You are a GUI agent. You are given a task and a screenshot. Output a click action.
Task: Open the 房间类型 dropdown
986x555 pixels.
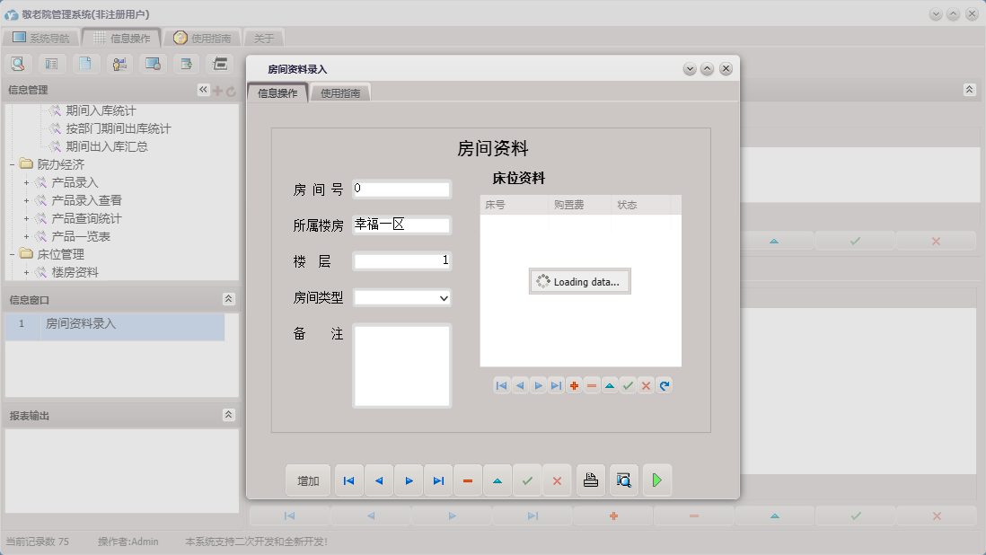(442, 297)
